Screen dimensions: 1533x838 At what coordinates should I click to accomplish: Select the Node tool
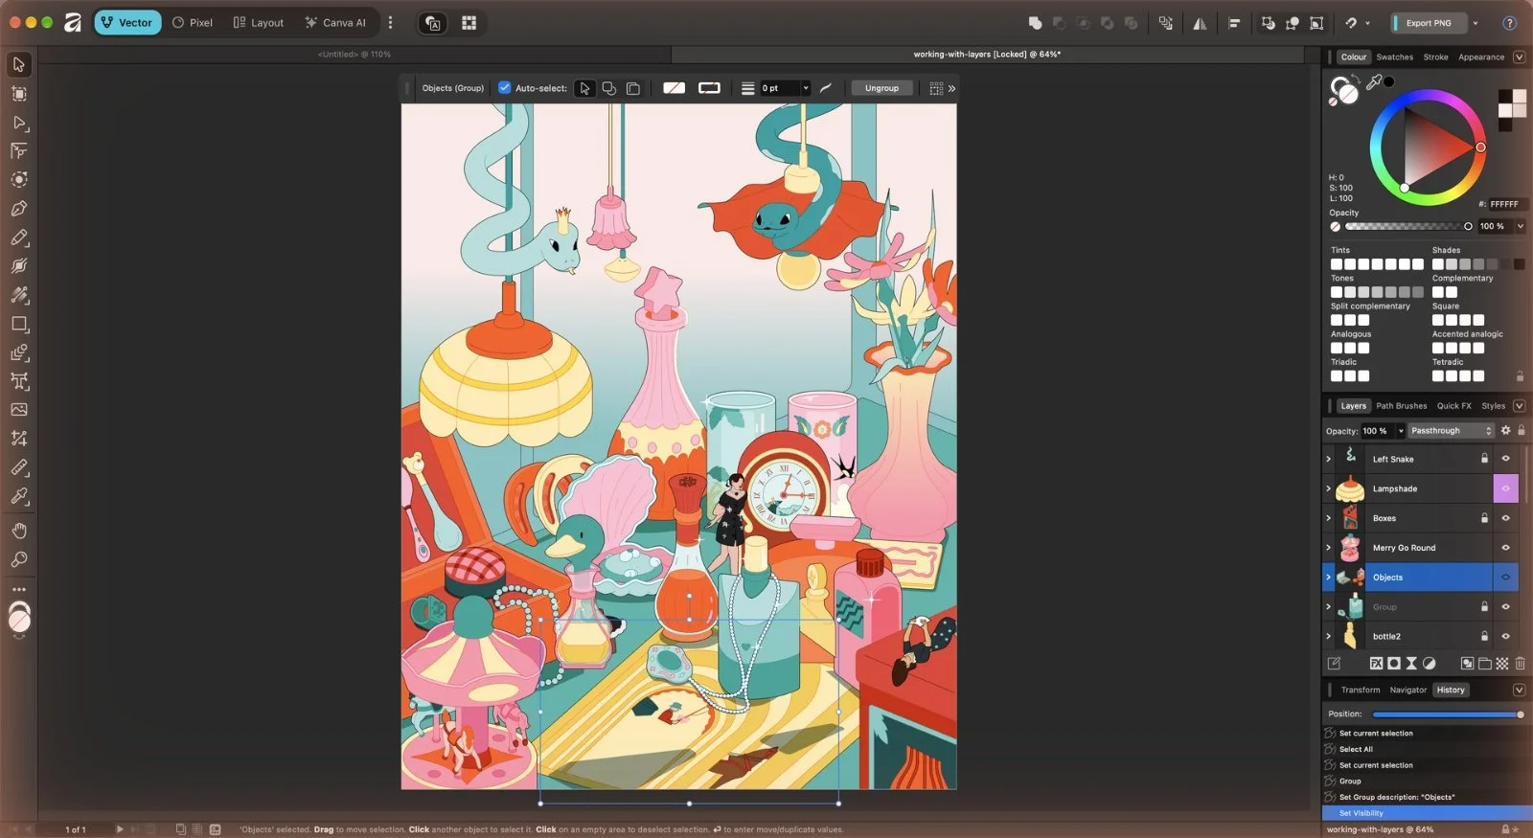[18, 123]
